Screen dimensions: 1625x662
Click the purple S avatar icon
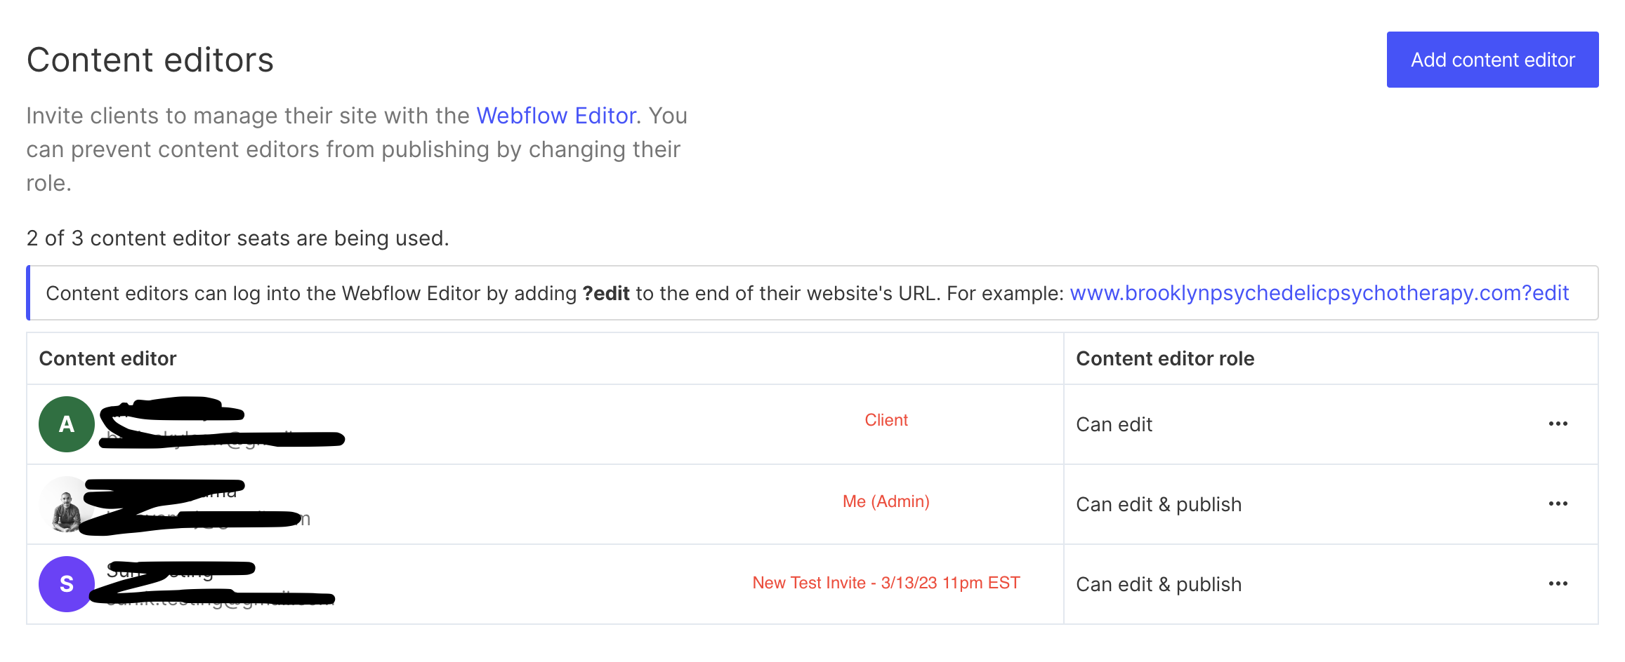[x=67, y=584]
